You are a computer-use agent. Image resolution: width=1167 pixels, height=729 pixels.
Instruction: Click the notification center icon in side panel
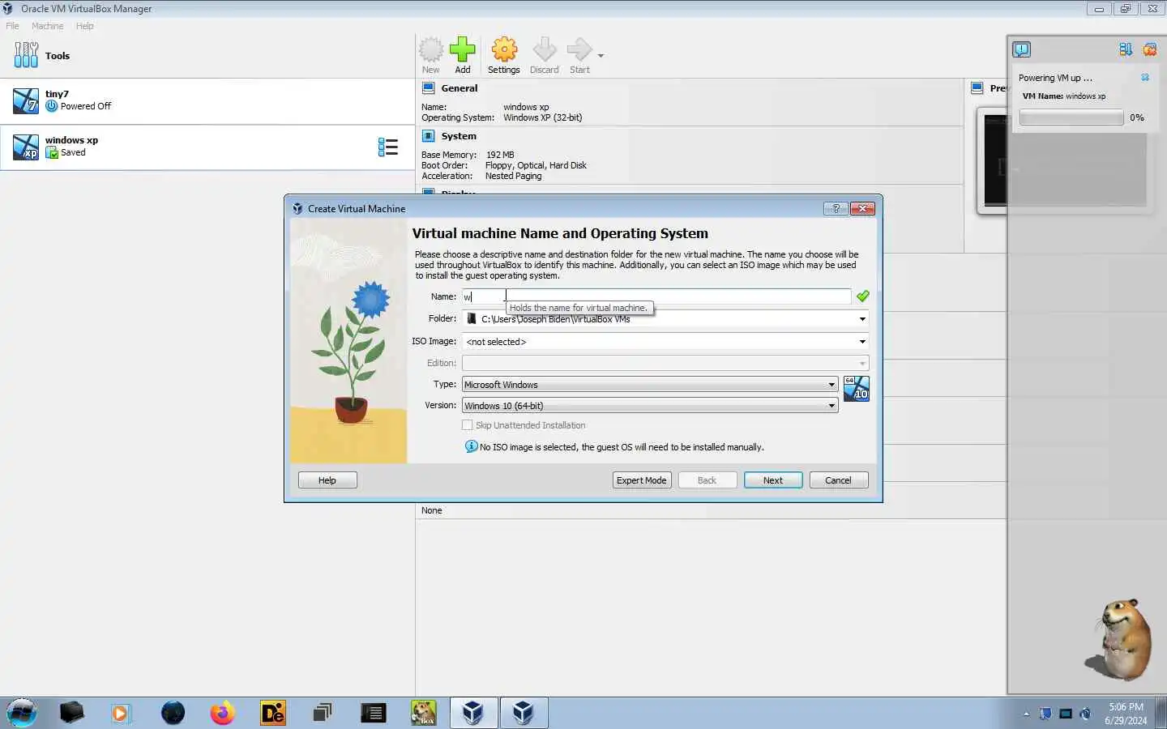pos(1022,49)
